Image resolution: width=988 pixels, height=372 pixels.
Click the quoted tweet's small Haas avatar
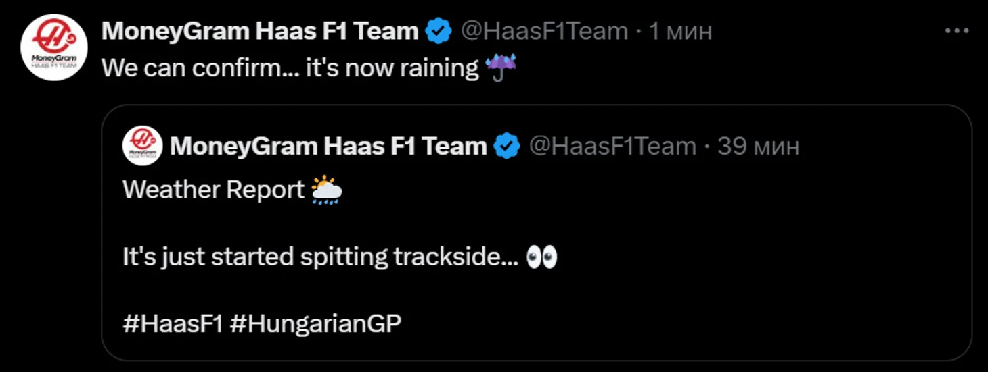142,146
